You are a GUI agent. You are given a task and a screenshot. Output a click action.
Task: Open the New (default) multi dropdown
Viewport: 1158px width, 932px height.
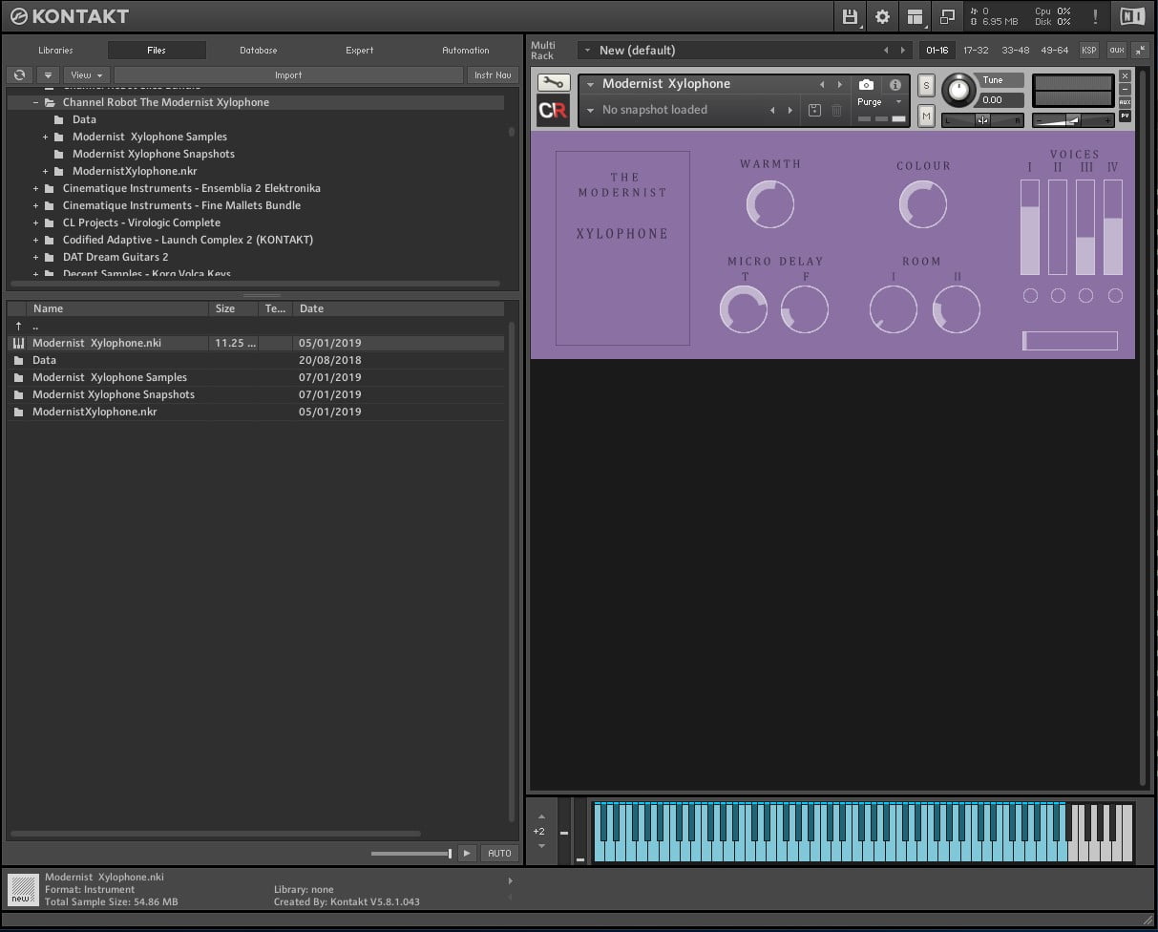745,50
